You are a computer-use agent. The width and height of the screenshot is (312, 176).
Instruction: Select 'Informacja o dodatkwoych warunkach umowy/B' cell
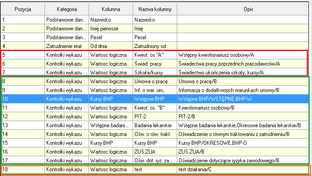[243, 90]
